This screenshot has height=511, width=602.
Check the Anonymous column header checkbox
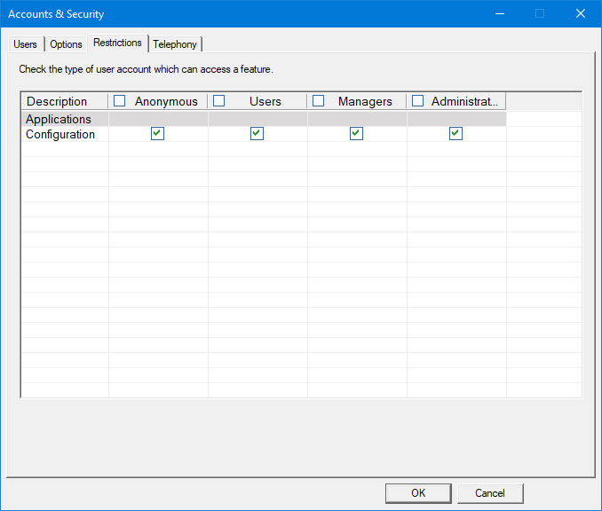point(120,101)
